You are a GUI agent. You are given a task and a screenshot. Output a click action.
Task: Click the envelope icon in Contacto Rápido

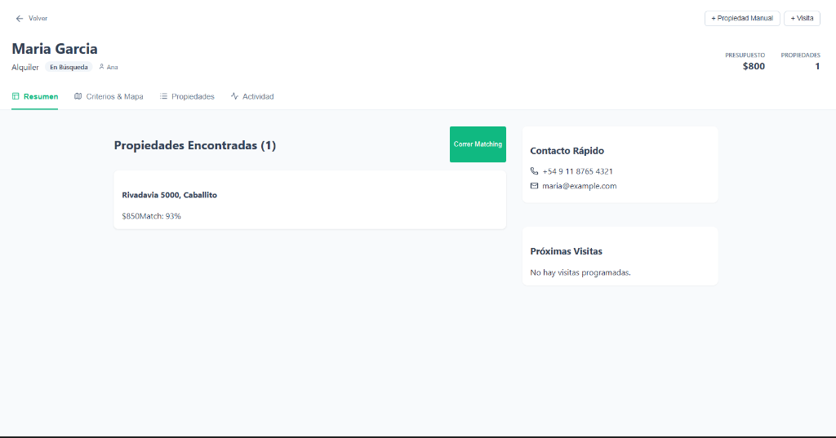coord(535,186)
